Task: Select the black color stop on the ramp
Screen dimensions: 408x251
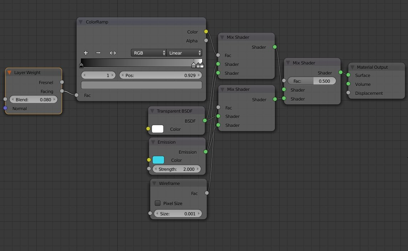Action: 81,66
